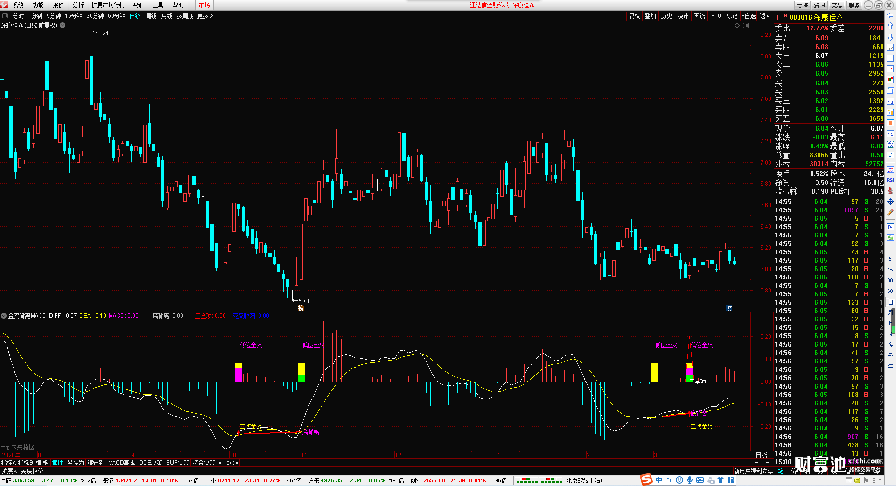Open the 分析 menu

[78, 5]
